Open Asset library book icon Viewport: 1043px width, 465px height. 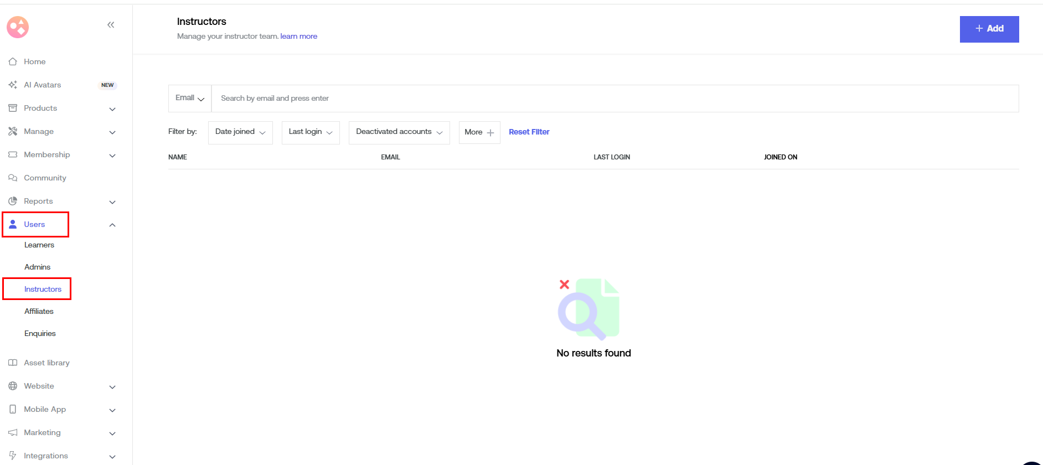[x=13, y=363]
